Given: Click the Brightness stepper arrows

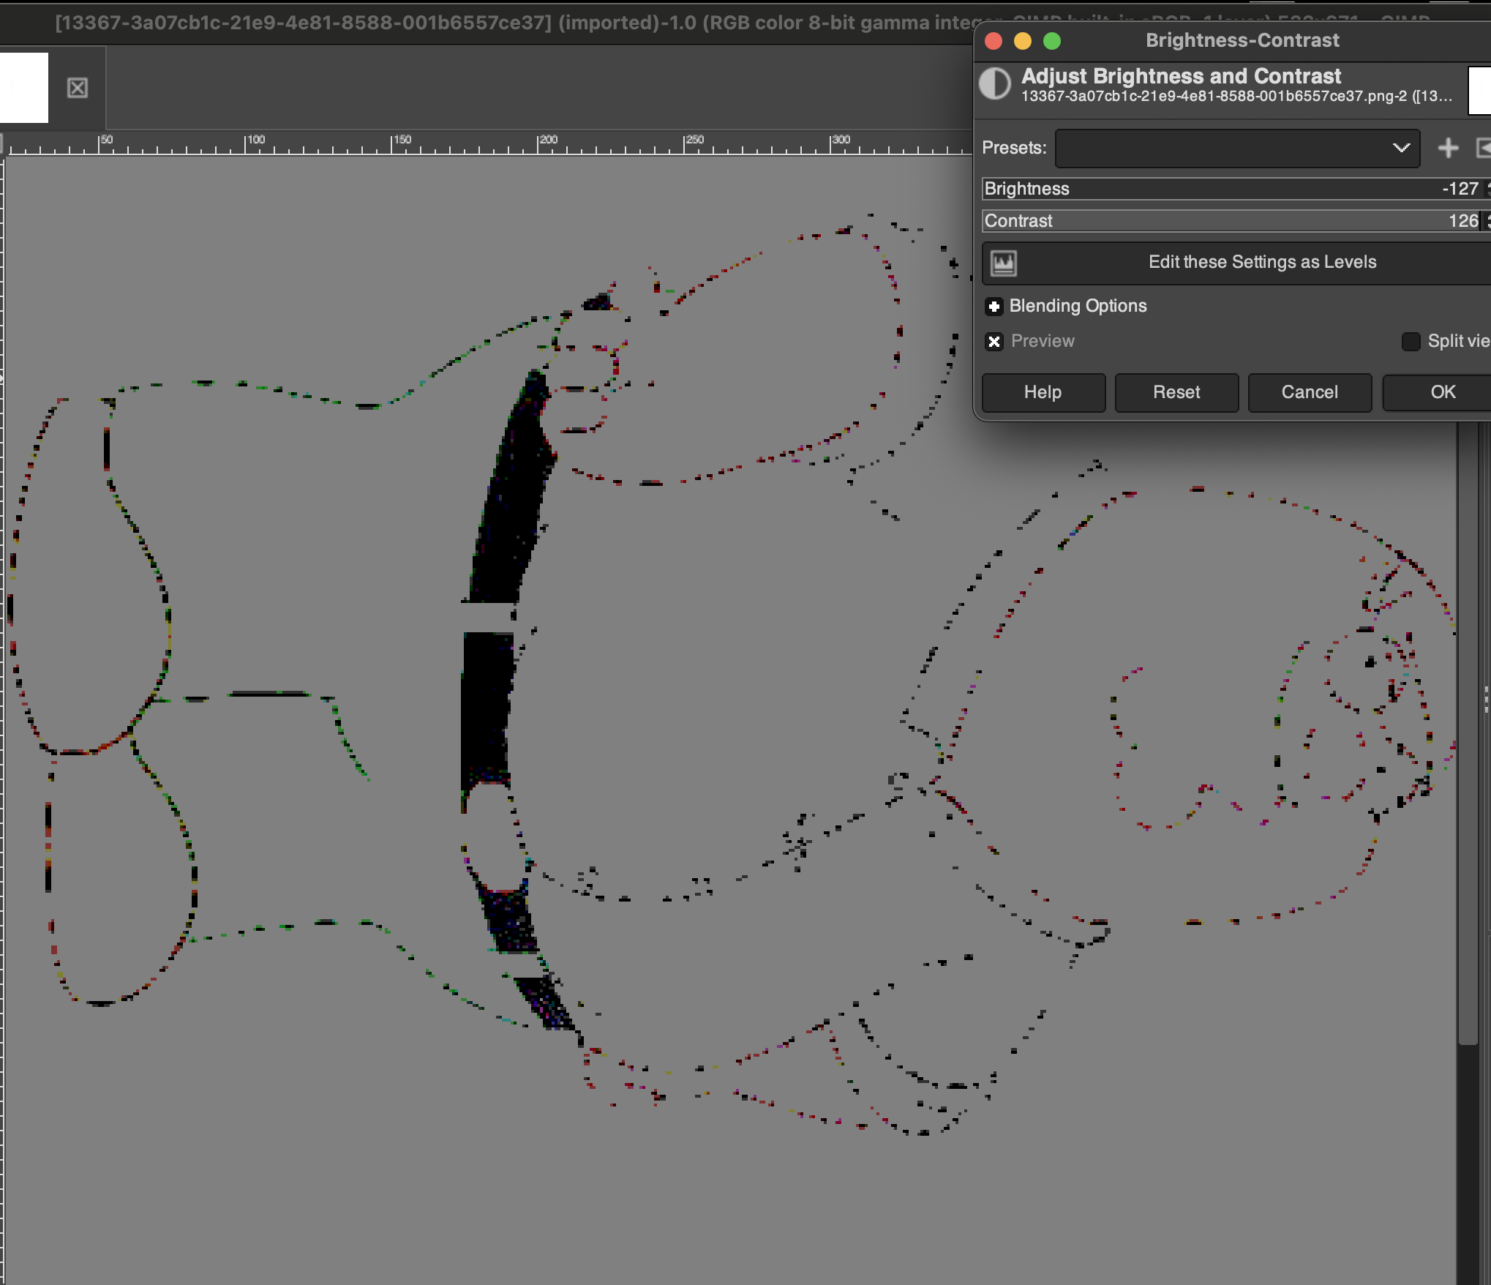Looking at the screenshot, I should coord(1488,189).
